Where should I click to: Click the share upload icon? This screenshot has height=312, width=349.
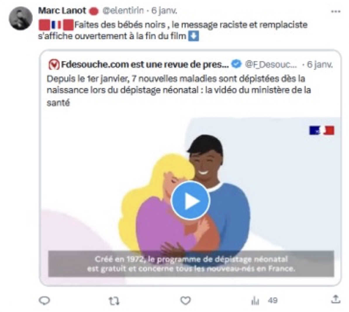coord(336,299)
